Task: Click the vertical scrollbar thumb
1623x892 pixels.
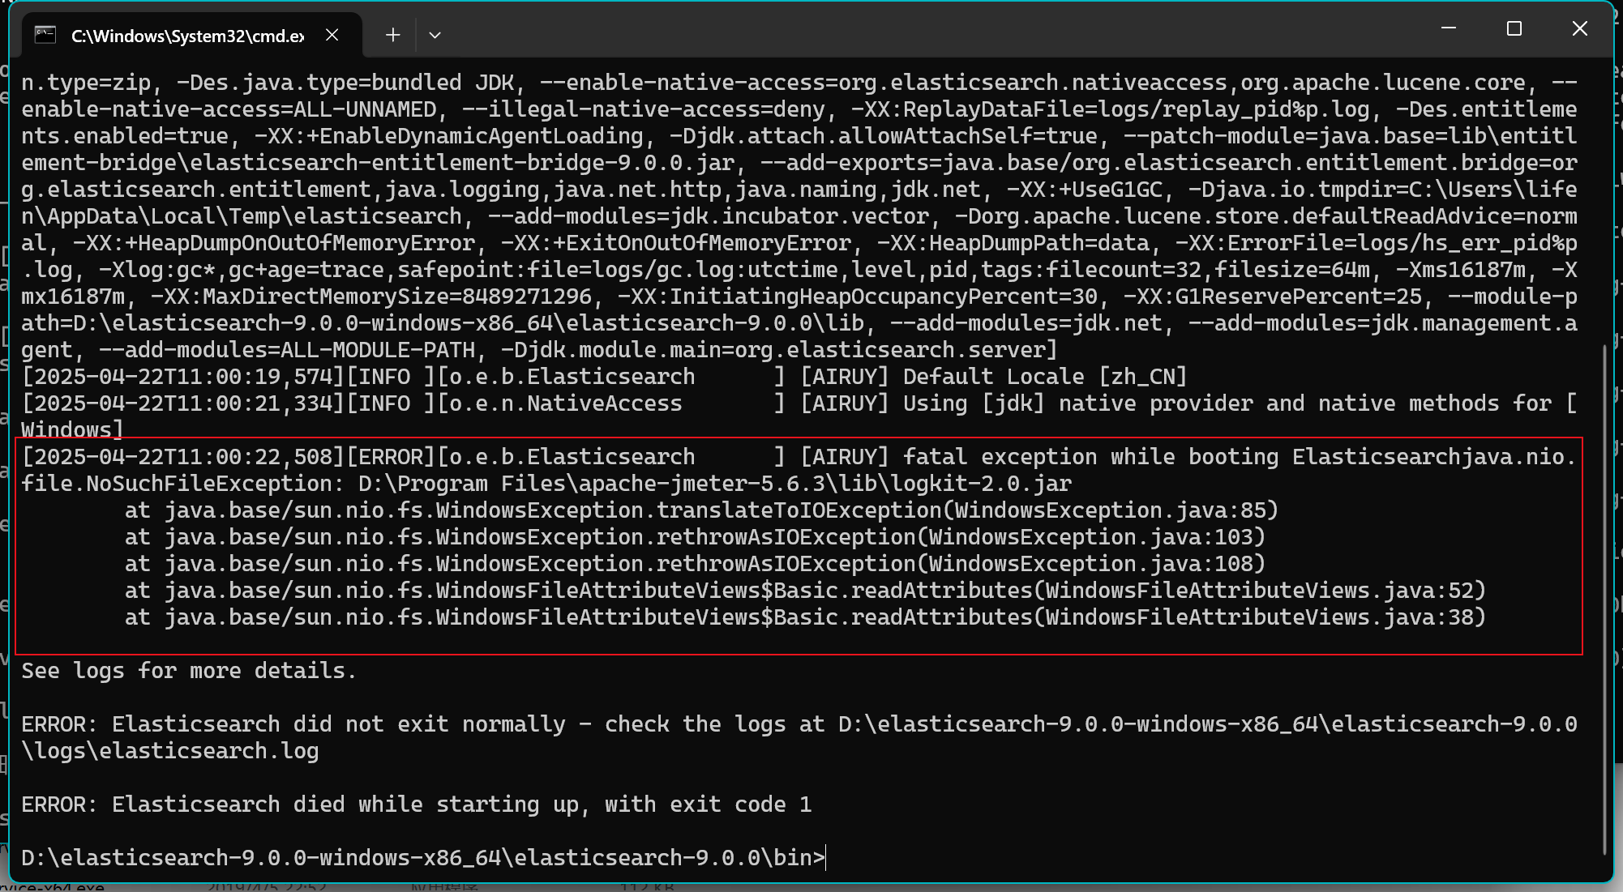Action: coord(1605,600)
